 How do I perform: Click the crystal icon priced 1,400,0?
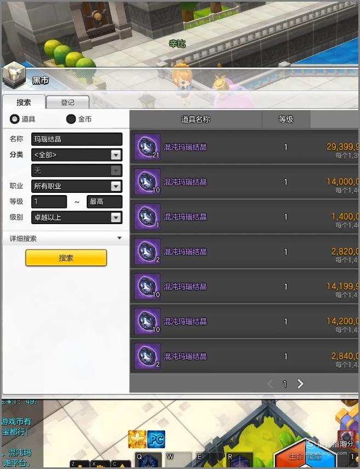(x=147, y=216)
